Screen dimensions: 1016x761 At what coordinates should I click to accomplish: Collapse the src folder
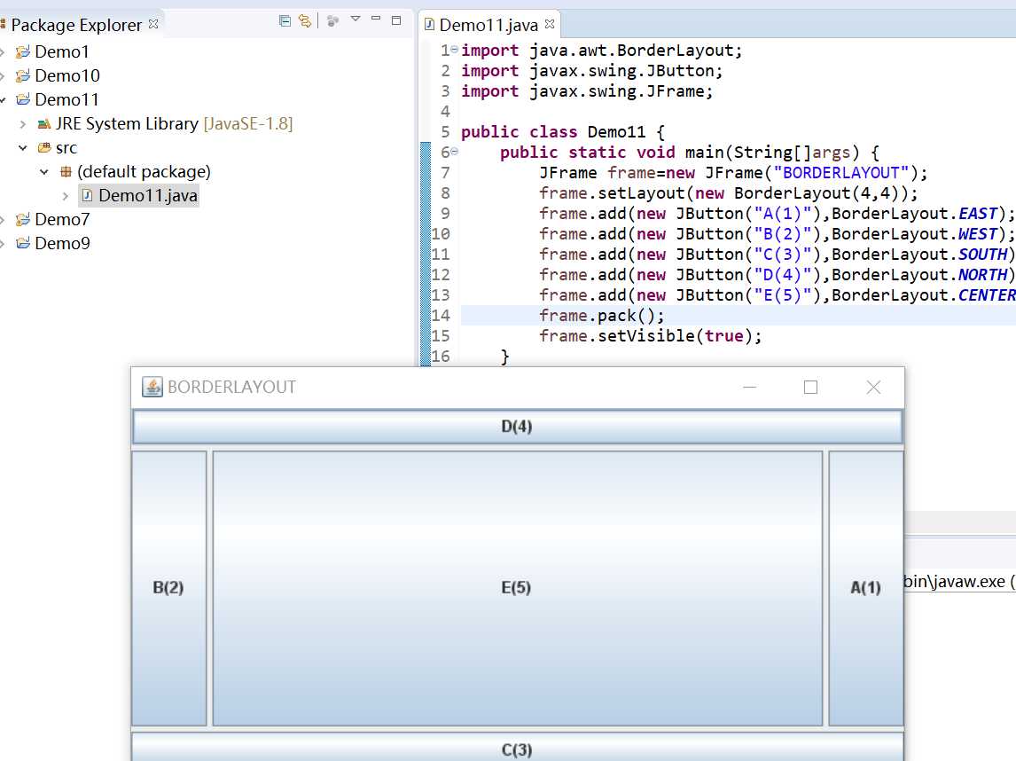pyautogui.click(x=23, y=148)
